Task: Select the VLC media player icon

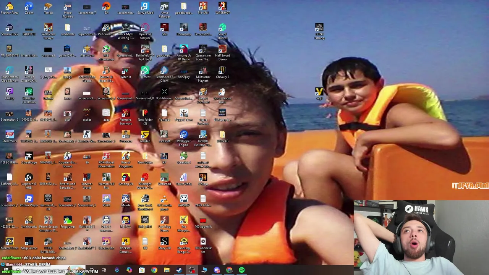Action: 164,203
